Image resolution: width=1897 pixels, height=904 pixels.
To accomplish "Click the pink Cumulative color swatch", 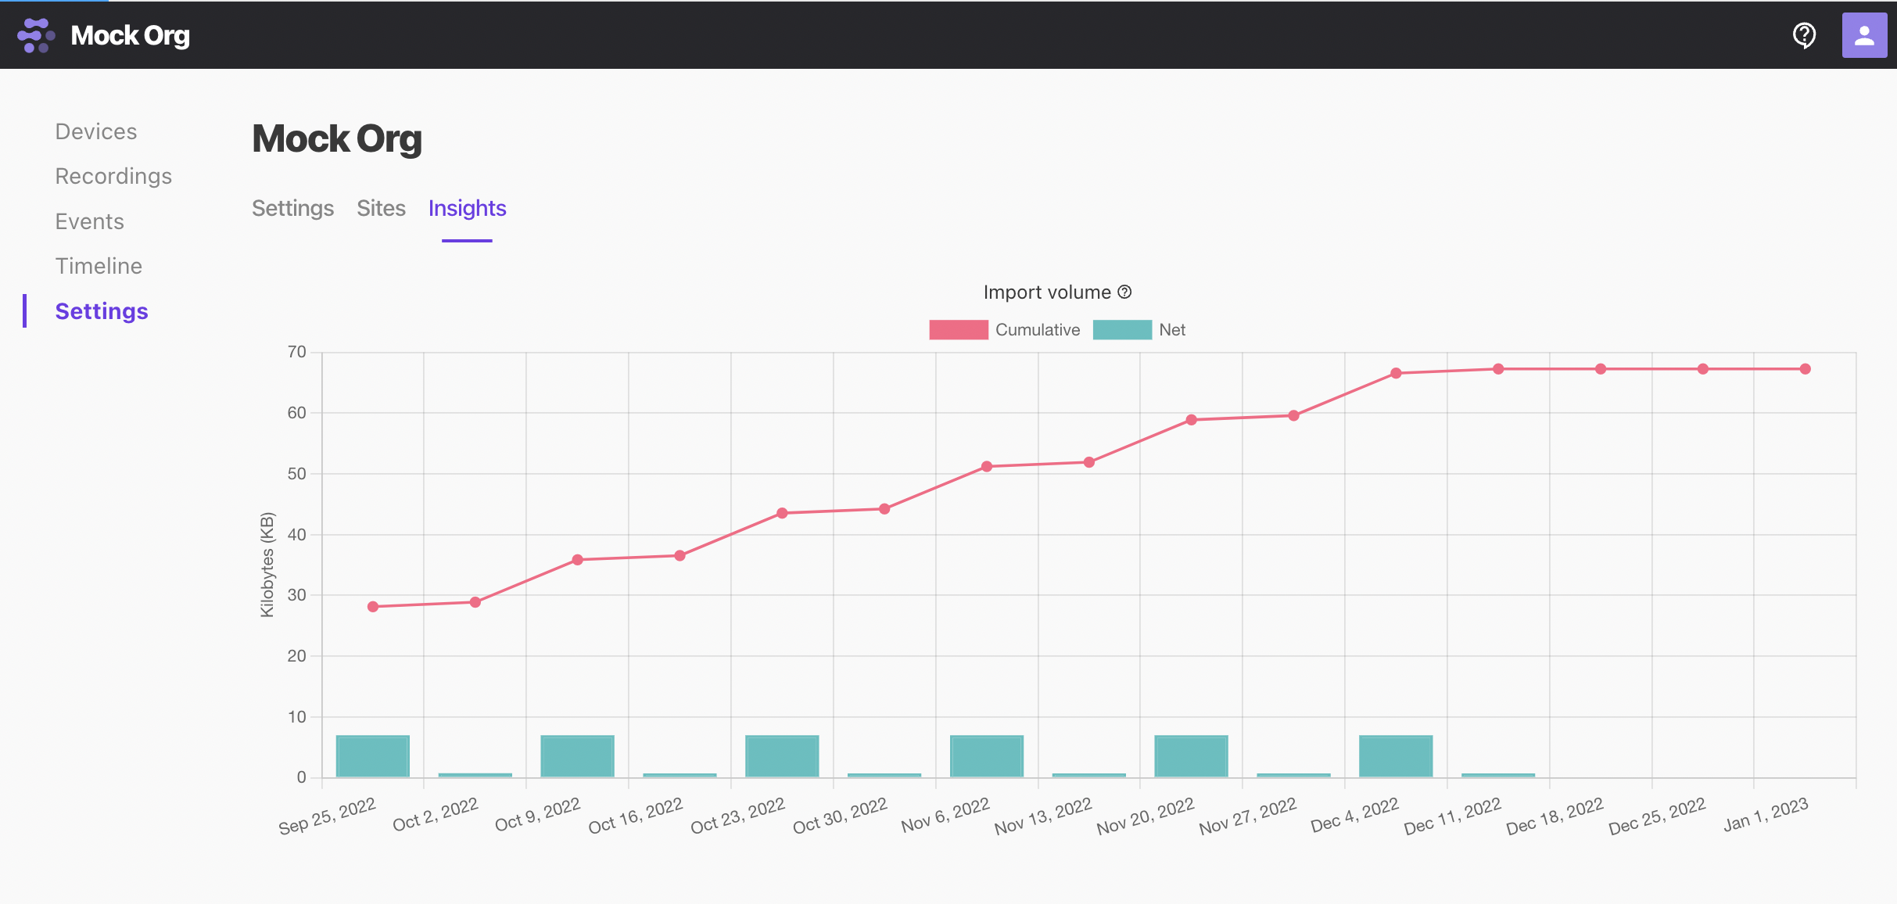I will click(x=958, y=330).
